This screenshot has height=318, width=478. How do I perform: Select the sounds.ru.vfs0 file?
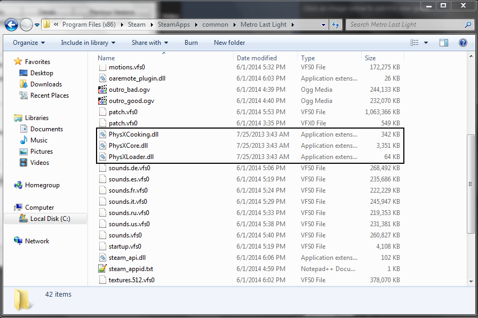coord(129,213)
